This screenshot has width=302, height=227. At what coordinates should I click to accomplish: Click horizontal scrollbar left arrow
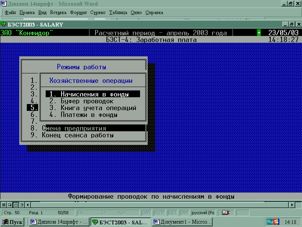click(x=28, y=205)
